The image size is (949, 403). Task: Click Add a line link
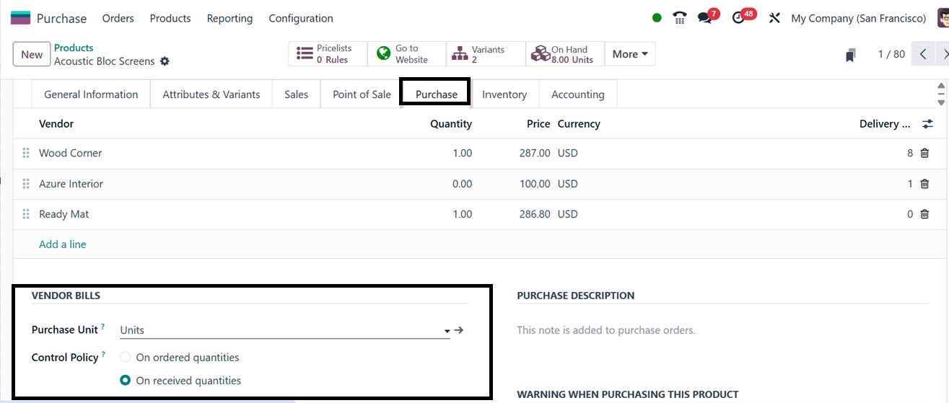click(63, 244)
